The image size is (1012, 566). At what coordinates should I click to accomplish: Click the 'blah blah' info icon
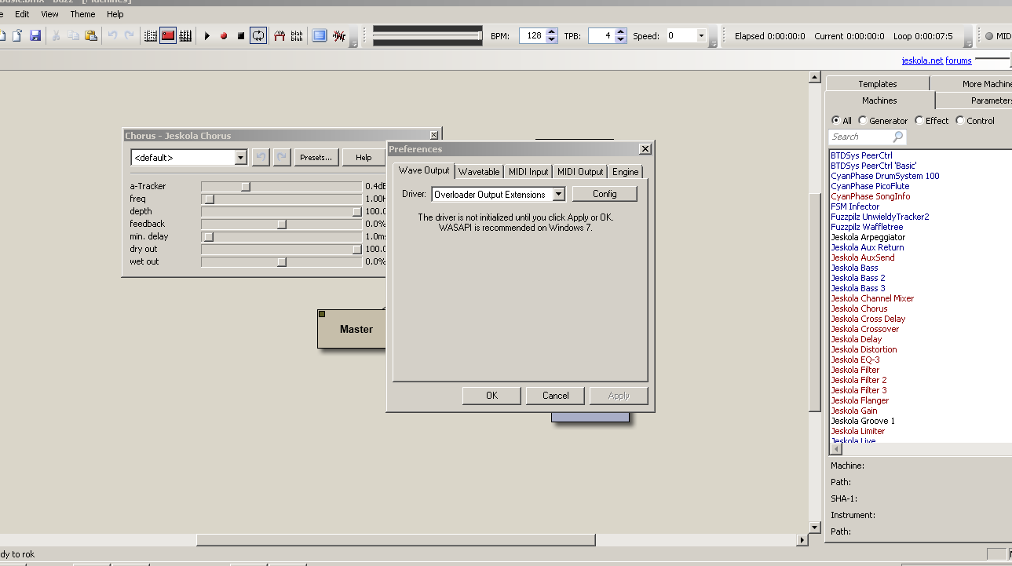pos(297,35)
